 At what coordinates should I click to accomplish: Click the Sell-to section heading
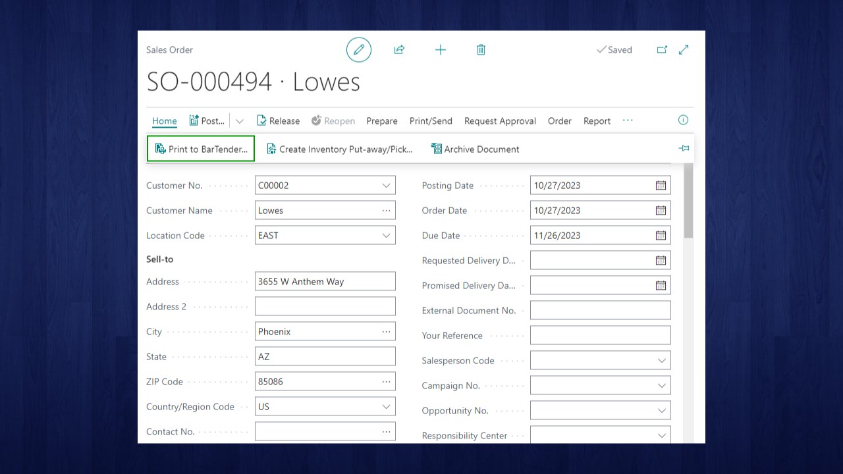(160, 259)
